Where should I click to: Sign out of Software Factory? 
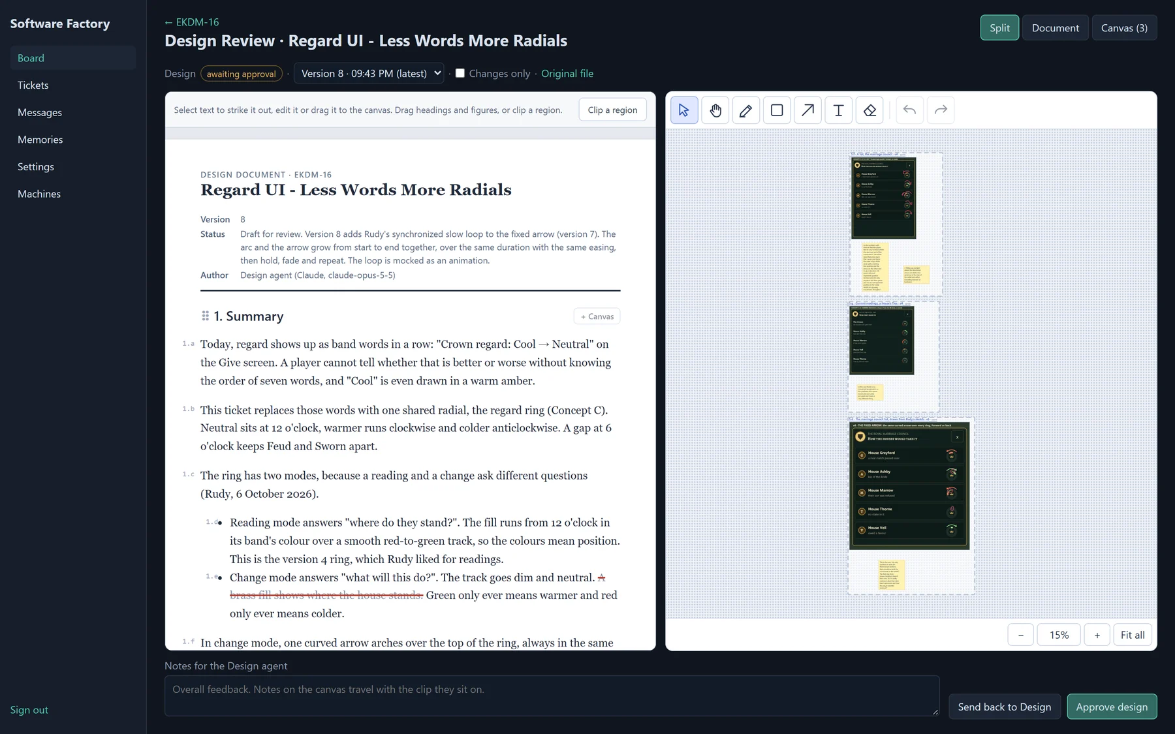[x=29, y=710]
